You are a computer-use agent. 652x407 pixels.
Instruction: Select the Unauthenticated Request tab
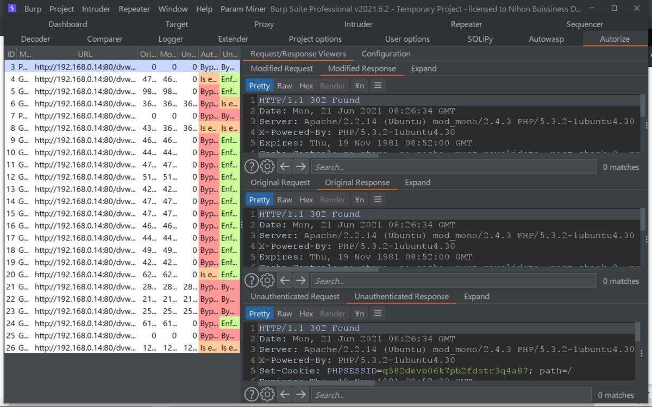click(x=295, y=296)
